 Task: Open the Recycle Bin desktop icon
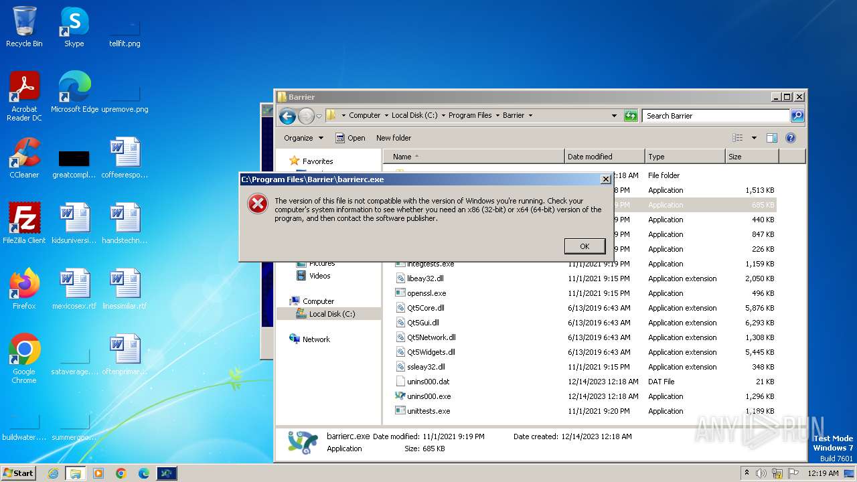pos(24,27)
